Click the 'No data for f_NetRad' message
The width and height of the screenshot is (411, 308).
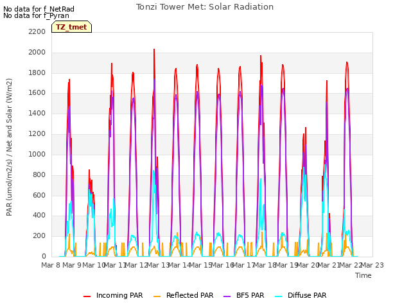point(39,9)
